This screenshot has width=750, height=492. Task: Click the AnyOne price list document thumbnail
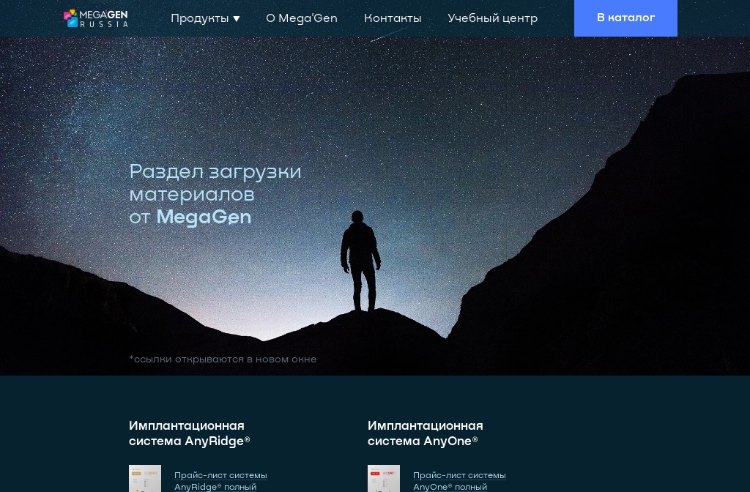[384, 479]
